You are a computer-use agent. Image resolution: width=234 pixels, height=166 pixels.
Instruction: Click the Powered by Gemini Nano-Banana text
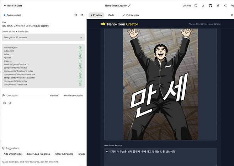204,24
